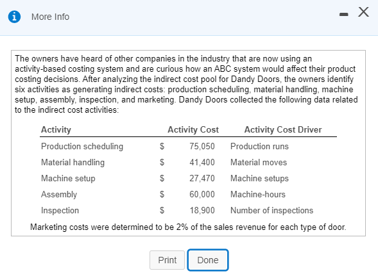378x278 pixels.
Task: Click the blue info icon
Action: (x=14, y=17)
